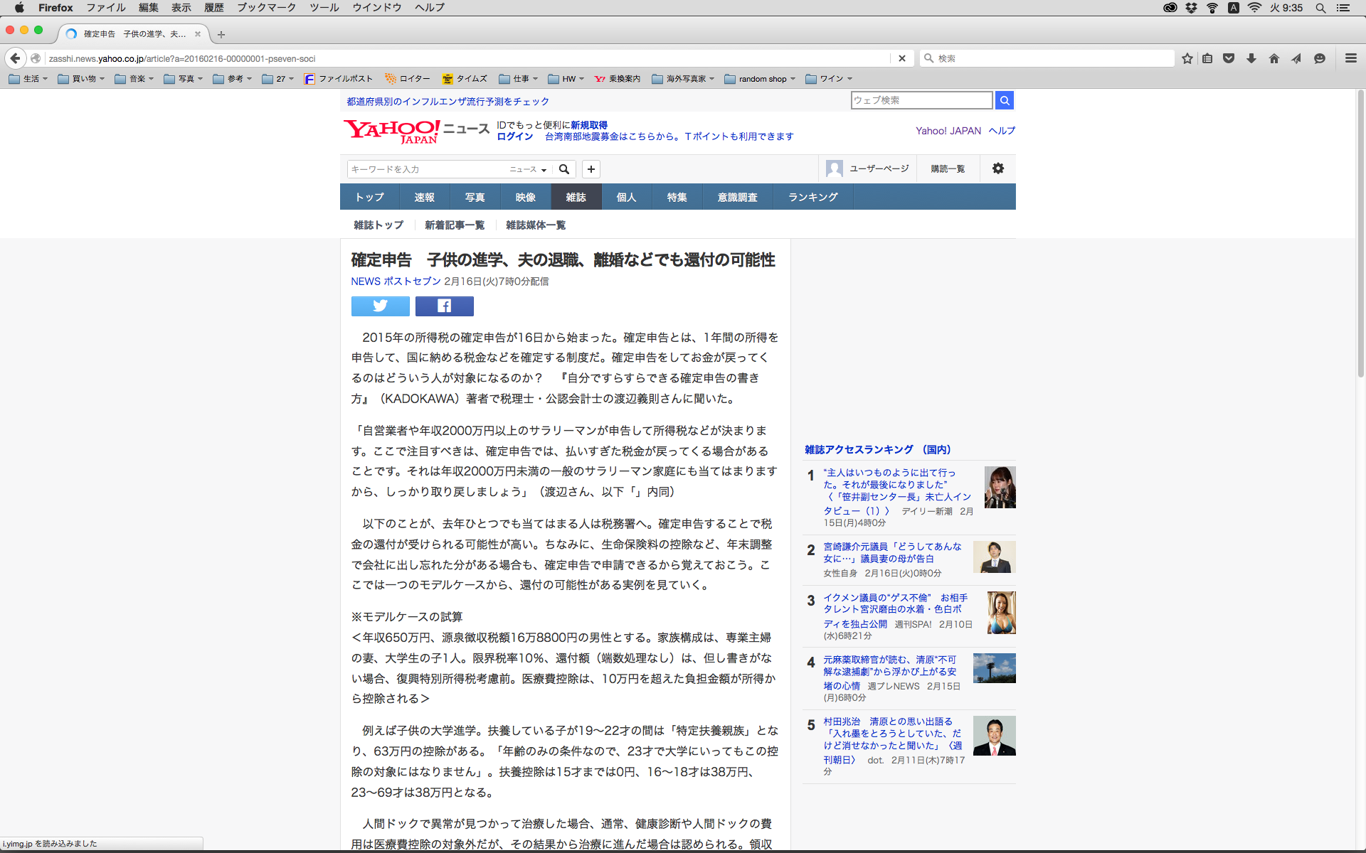
Task: Go to Firefox home page icon
Action: [1274, 58]
